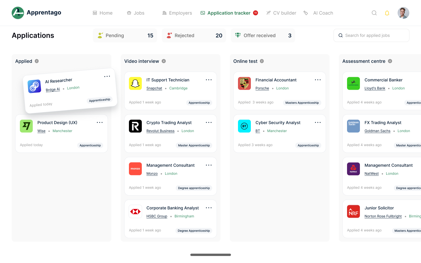Open notifications bell icon
This screenshot has height=263, width=421.
tap(387, 13)
